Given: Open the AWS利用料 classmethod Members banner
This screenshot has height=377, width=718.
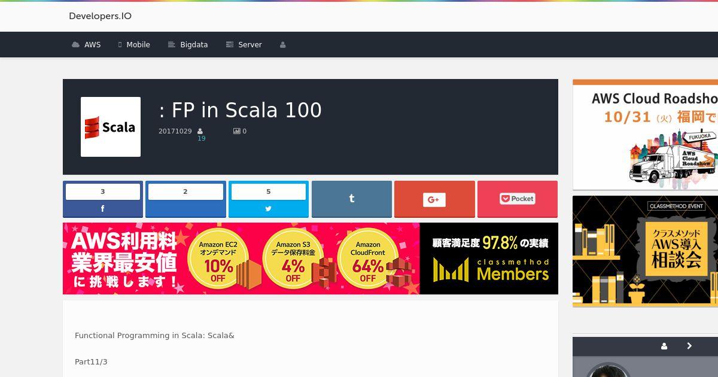Looking at the screenshot, I should (x=311, y=259).
